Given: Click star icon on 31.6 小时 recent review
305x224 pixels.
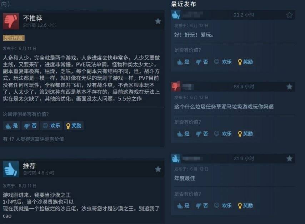Looking at the screenshot, I should (x=289, y=159).
